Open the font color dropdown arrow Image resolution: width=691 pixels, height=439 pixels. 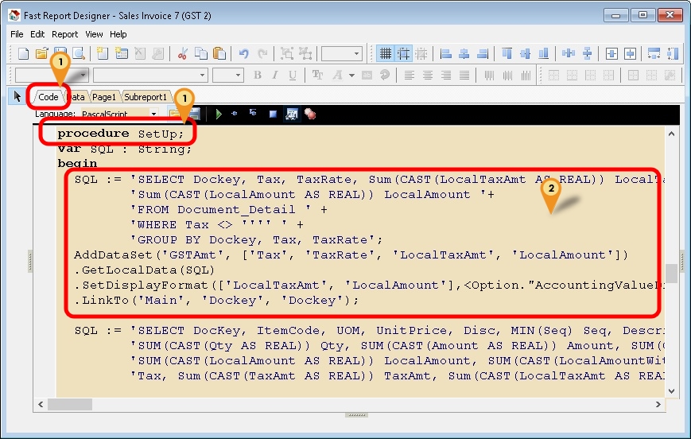point(351,76)
